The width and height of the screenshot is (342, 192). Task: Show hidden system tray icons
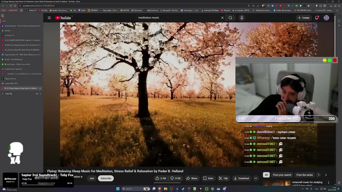tap(303, 189)
